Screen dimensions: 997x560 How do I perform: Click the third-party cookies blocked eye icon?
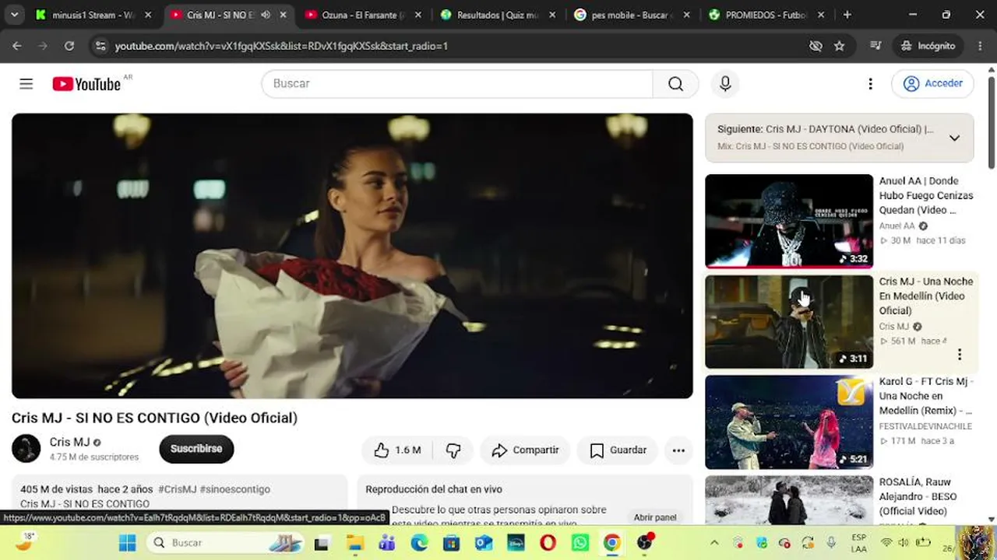(x=816, y=46)
